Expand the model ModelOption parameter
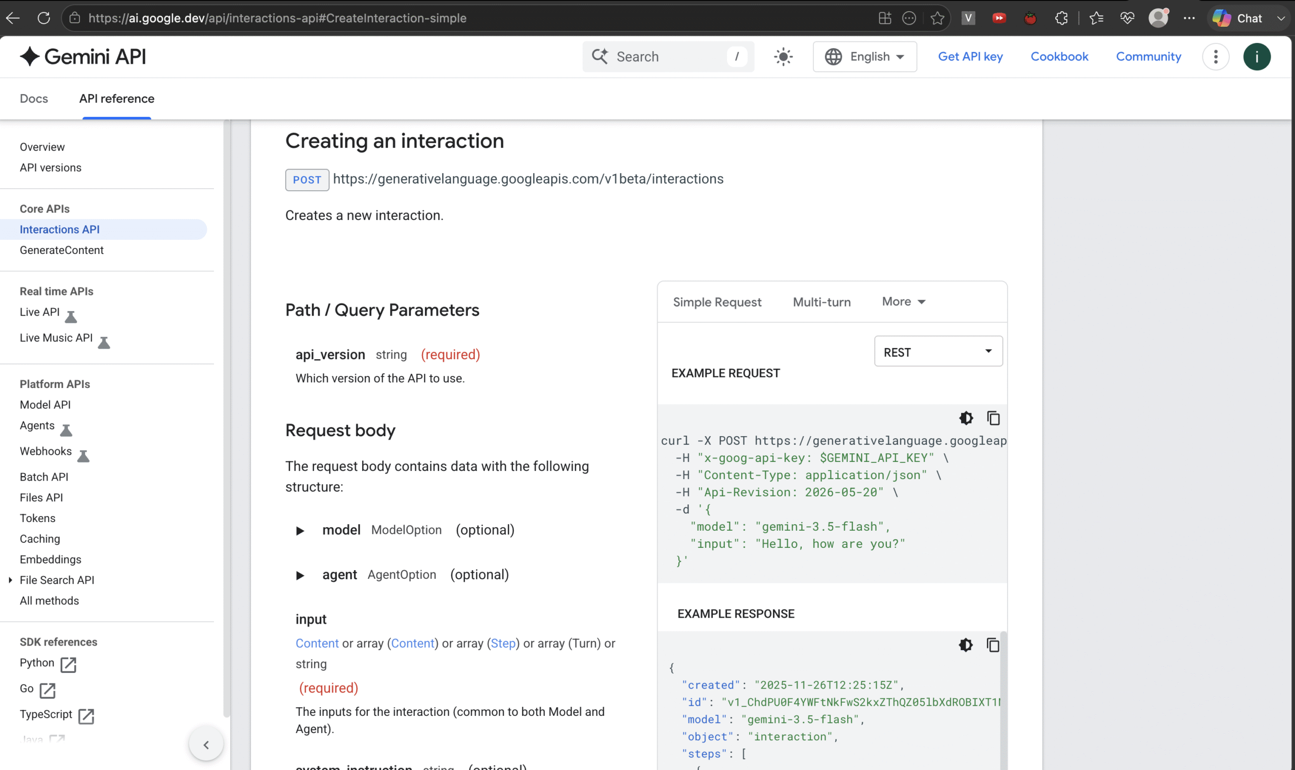 click(x=300, y=531)
